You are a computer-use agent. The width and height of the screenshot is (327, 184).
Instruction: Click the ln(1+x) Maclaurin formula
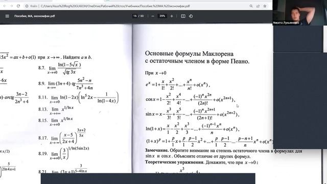[192, 129]
